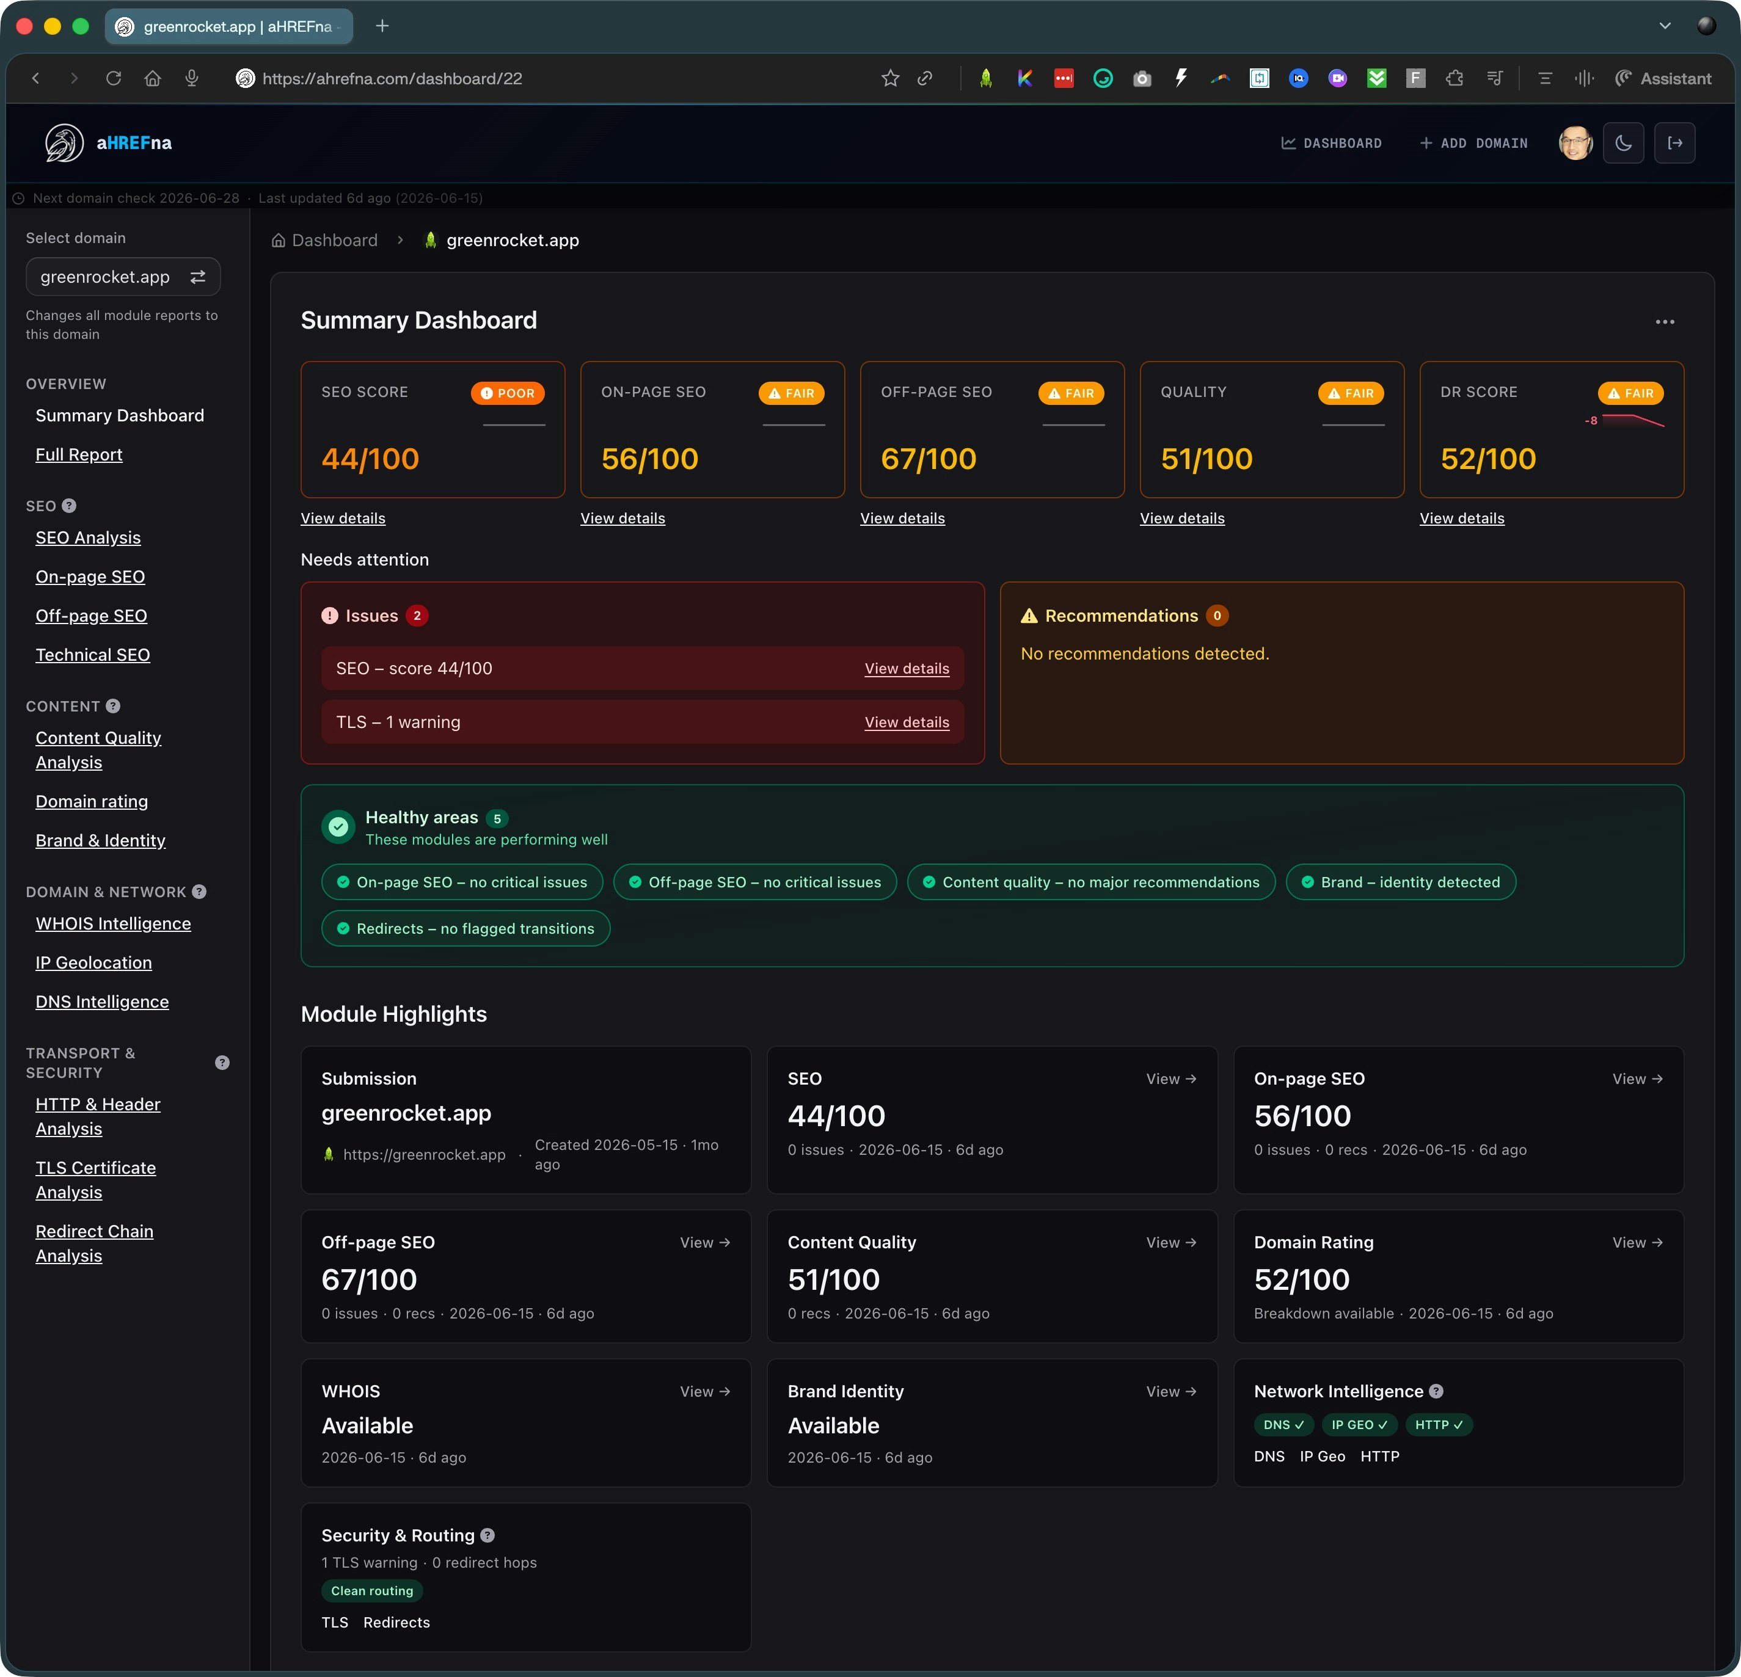Click the camera extension icon
The height and width of the screenshot is (1677, 1741).
click(x=1142, y=78)
